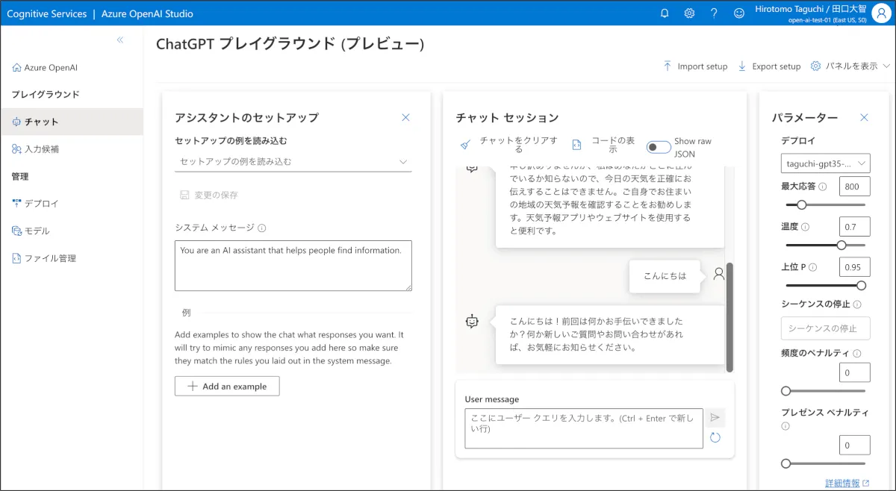This screenshot has height=491, width=896.
Task: Open 入力候補 in the sidebar
Action: coord(41,149)
